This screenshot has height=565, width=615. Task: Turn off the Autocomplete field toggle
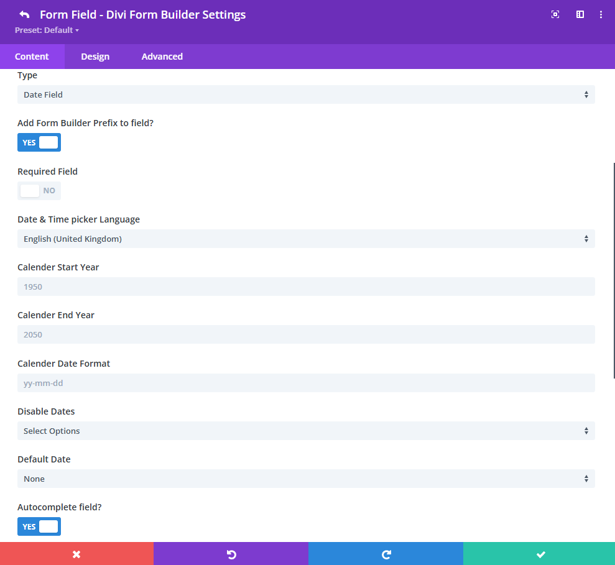39,526
